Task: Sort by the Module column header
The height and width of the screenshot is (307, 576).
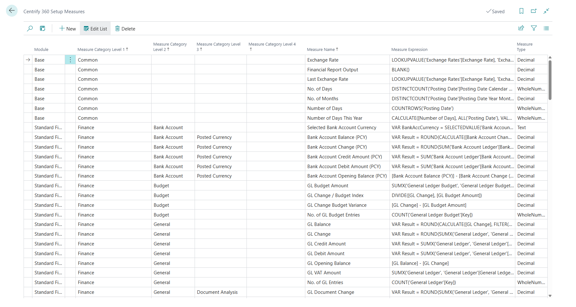Action: pos(42,50)
